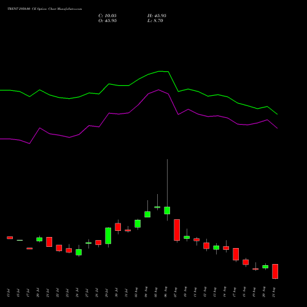Select the green 10 Aug candle
The width and height of the screenshot is (307, 307).
click(x=187, y=237)
